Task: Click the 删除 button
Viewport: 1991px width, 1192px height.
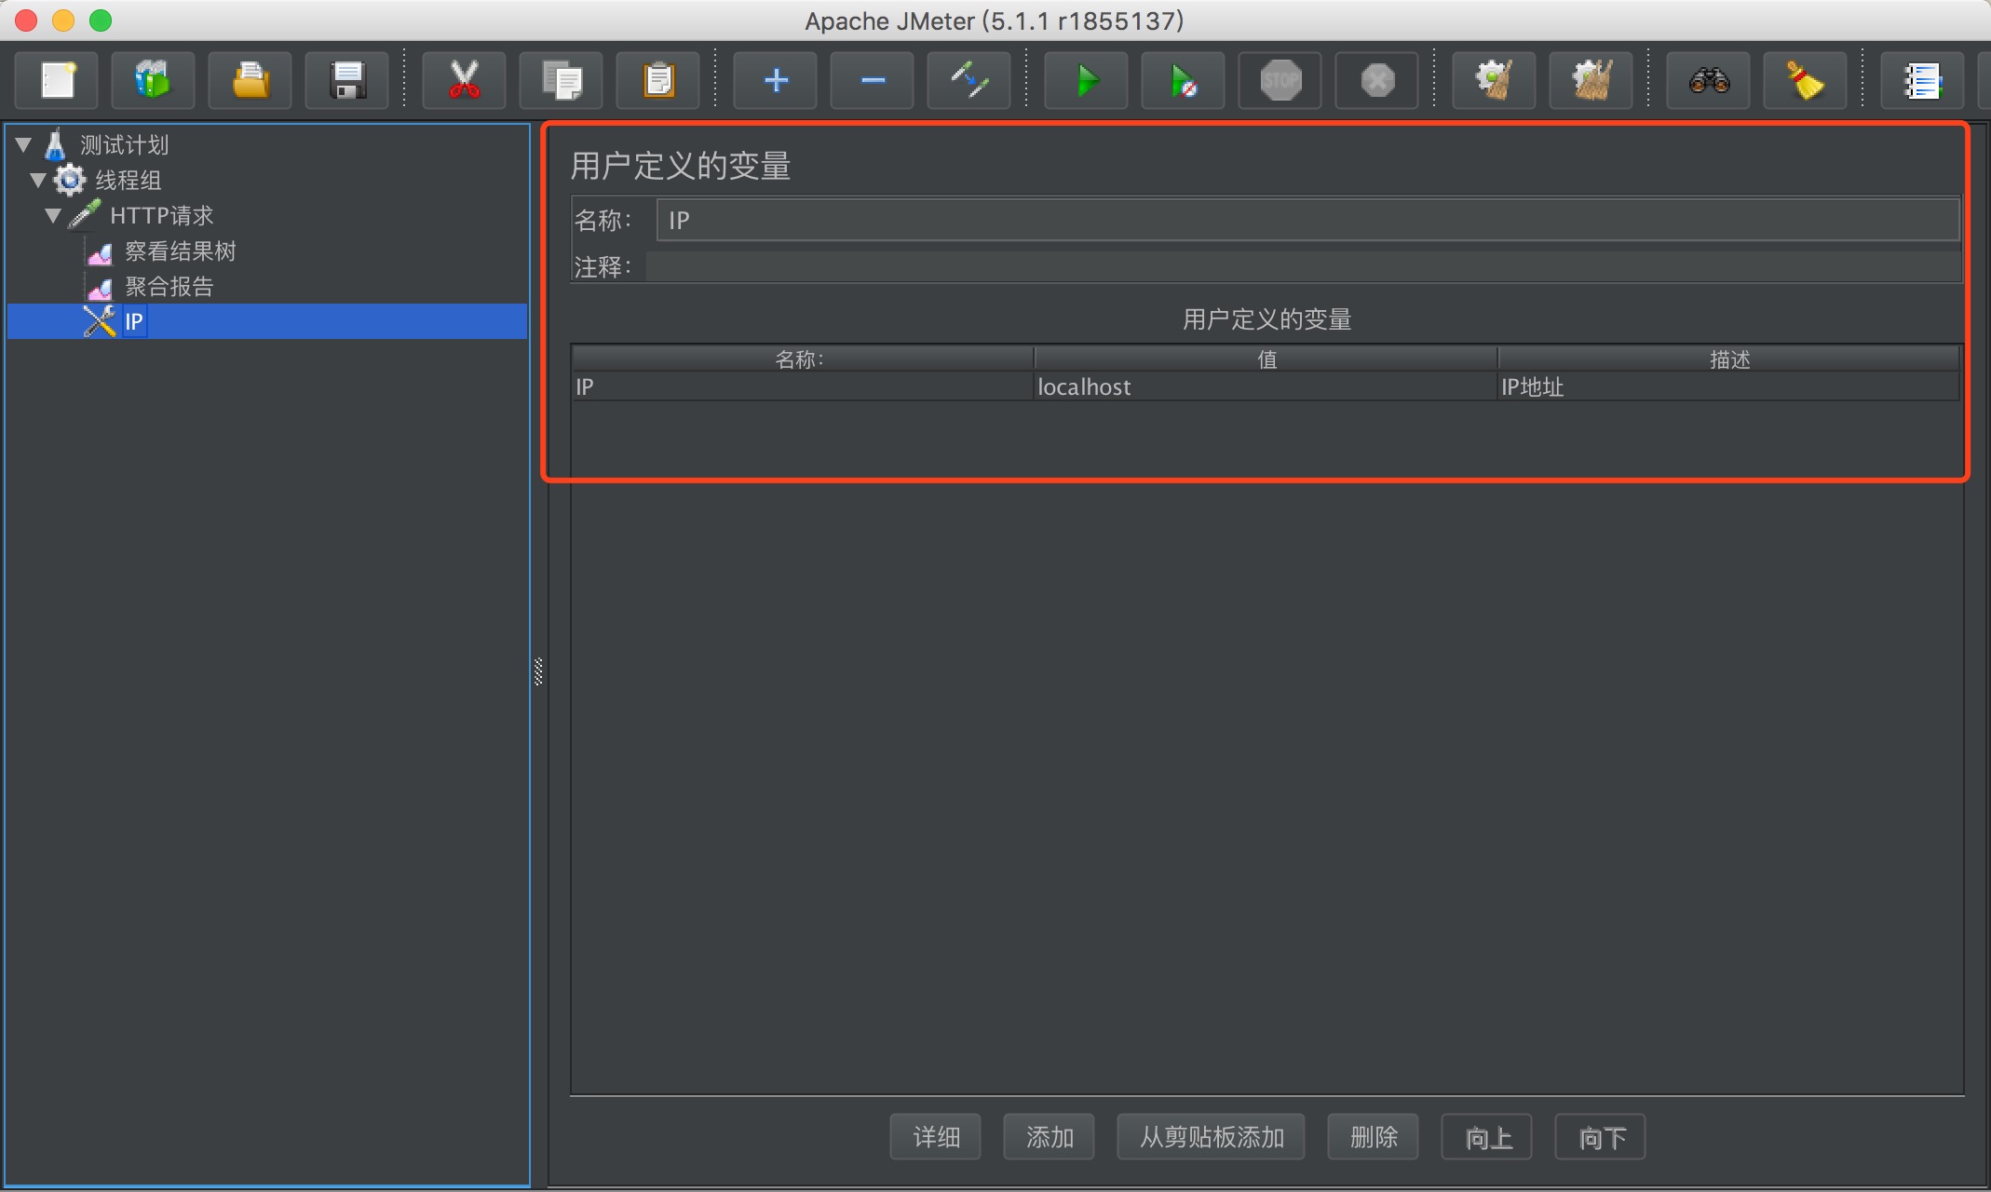Action: 1374,1137
